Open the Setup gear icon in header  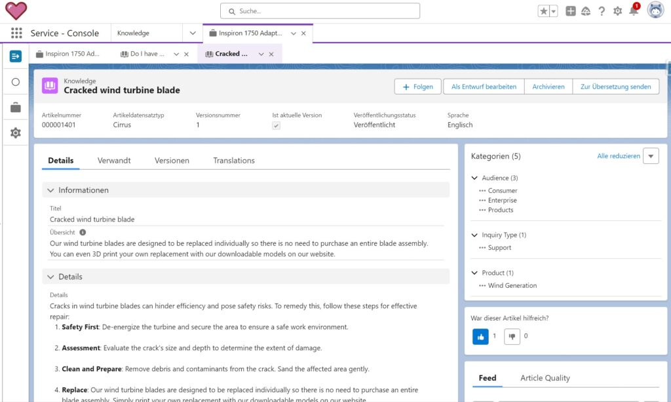tap(617, 11)
